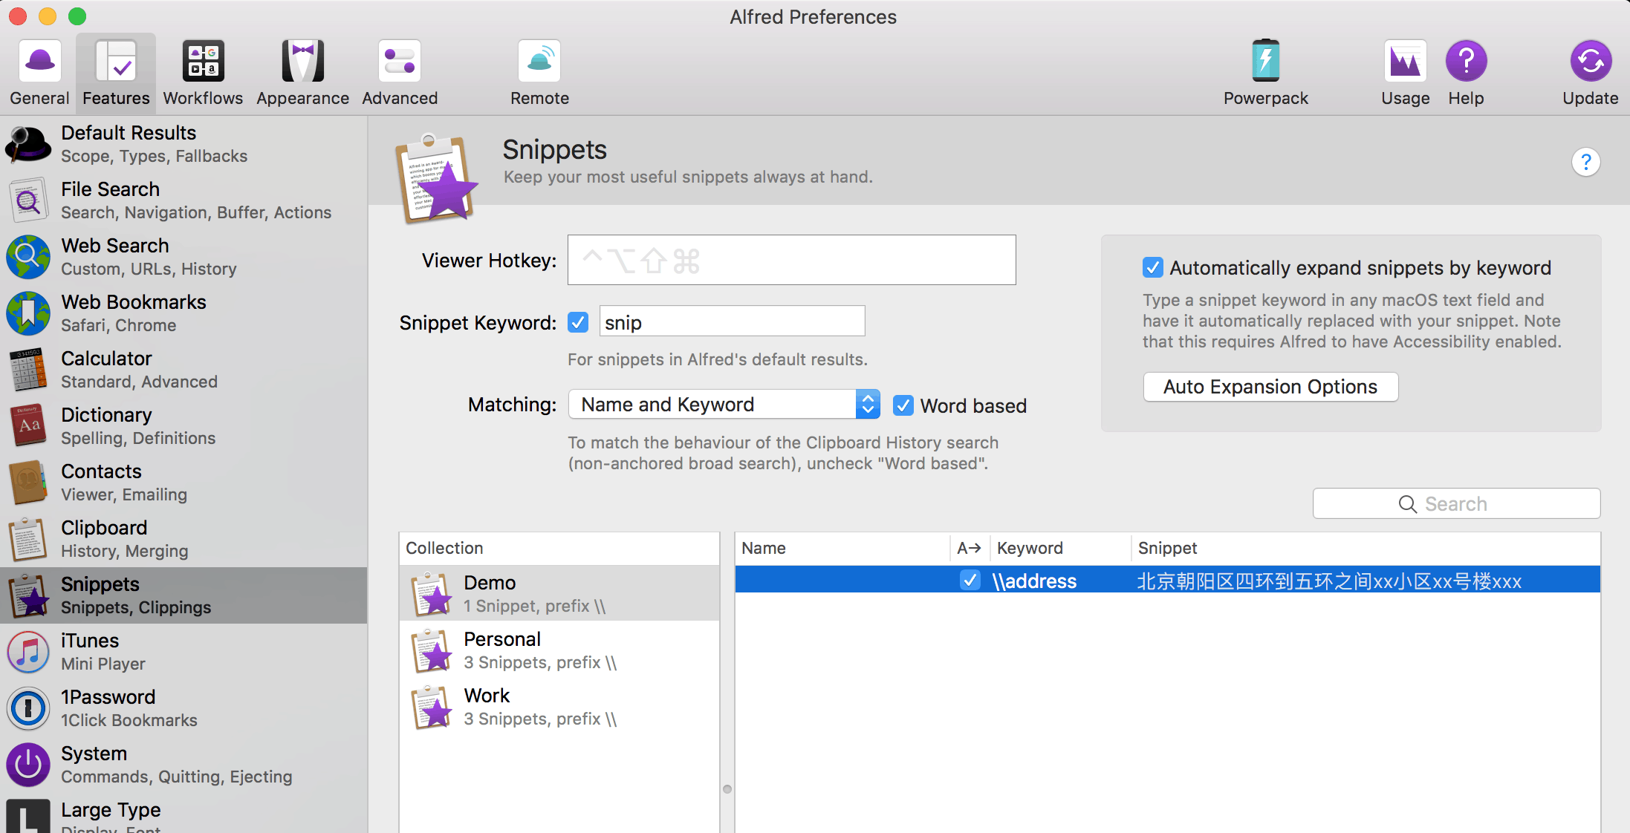Select the \\address keyword cell
This screenshot has height=833, width=1630.
click(x=1034, y=581)
